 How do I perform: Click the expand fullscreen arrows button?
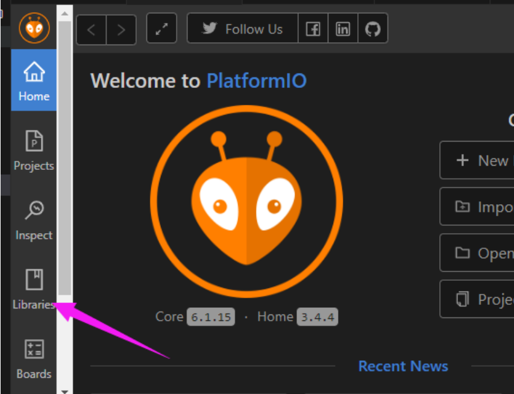click(161, 28)
